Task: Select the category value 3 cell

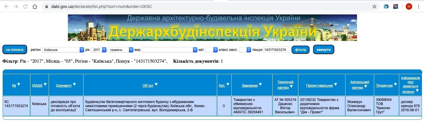Action: click(x=224, y=106)
